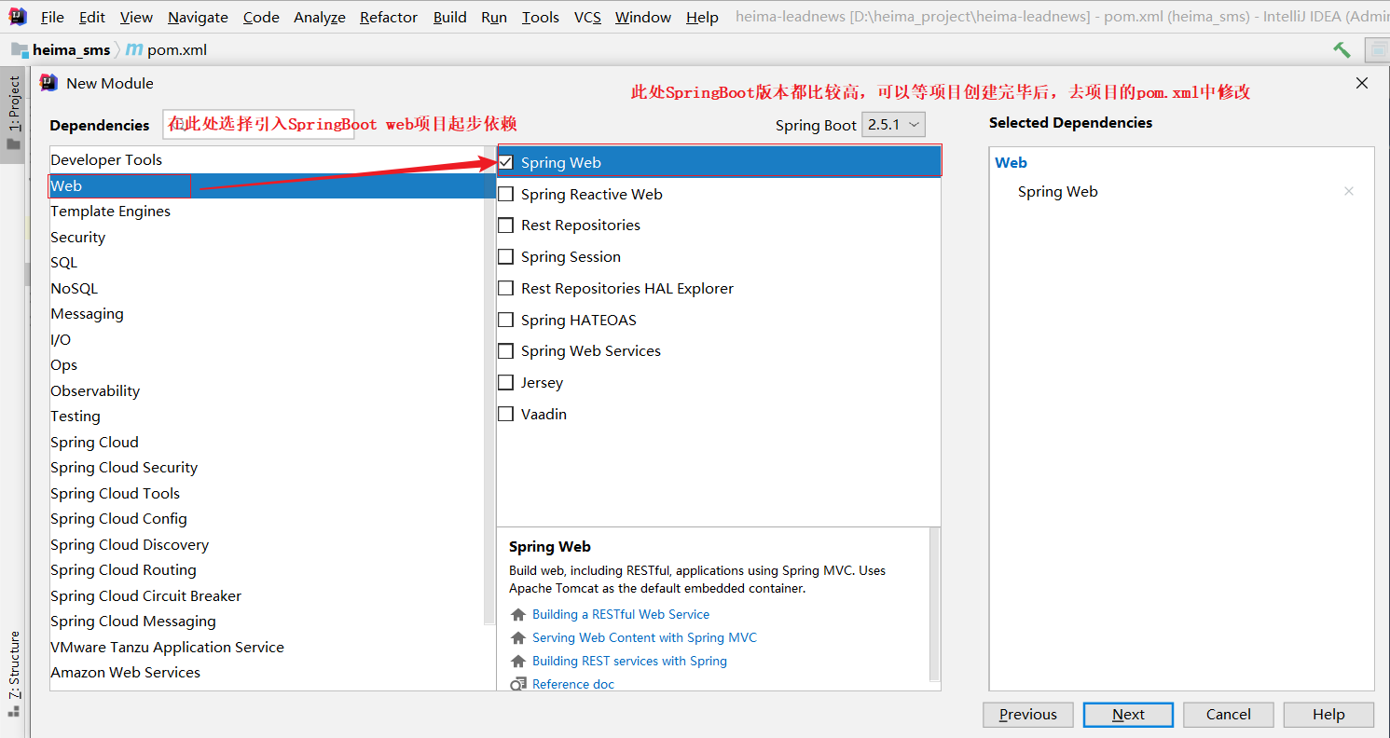Close the New Module dialog

click(1362, 83)
